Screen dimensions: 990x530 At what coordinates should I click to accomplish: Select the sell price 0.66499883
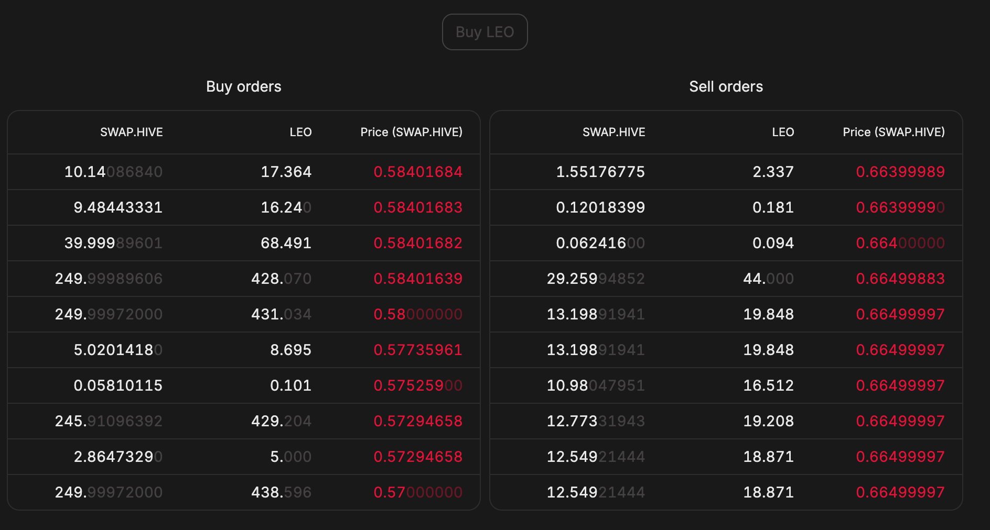pyautogui.click(x=900, y=279)
